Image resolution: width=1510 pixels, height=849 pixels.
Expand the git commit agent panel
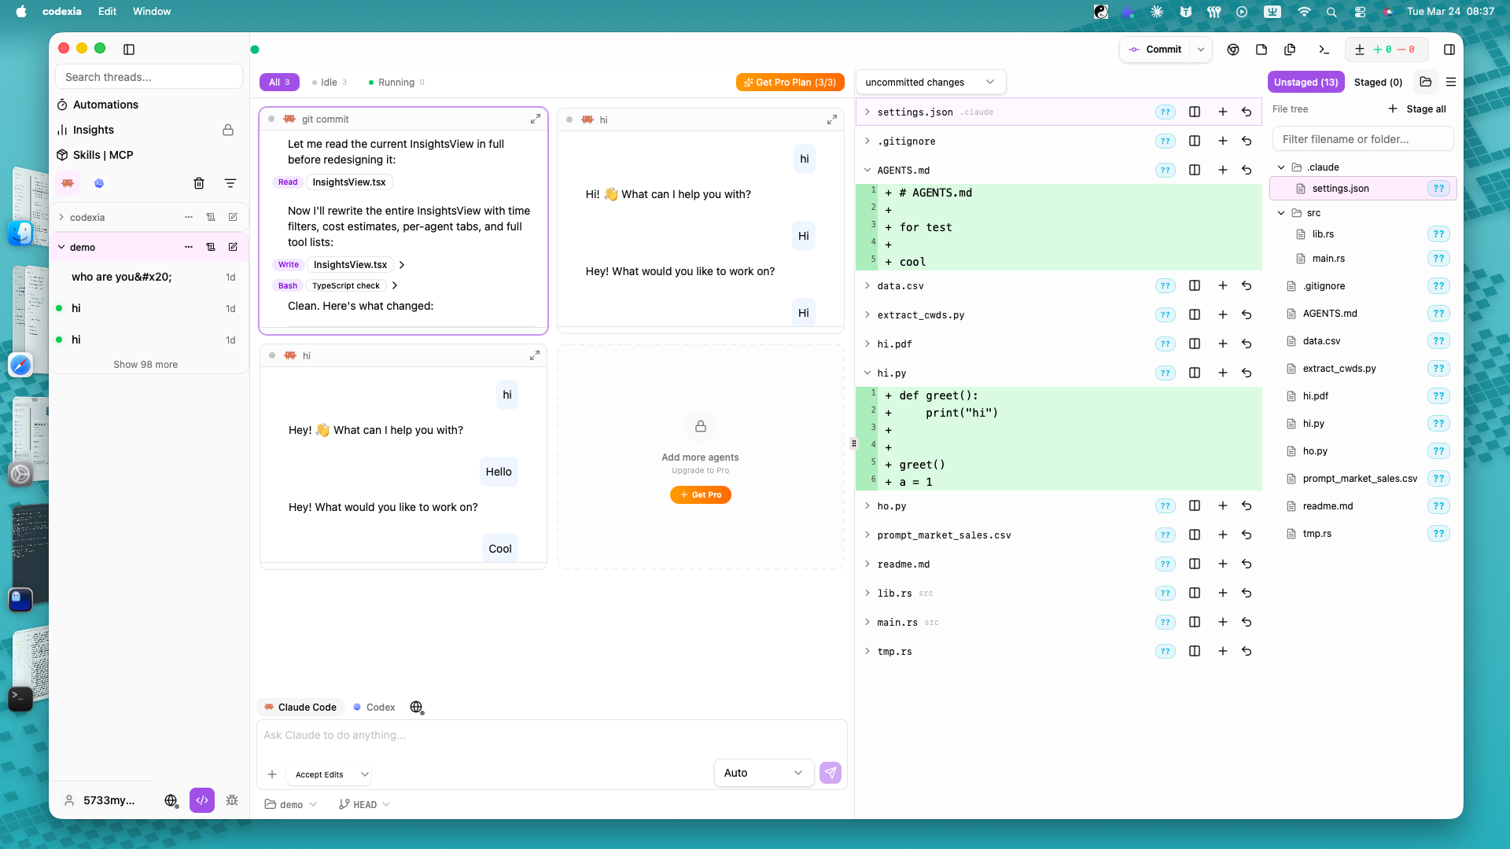(x=535, y=119)
